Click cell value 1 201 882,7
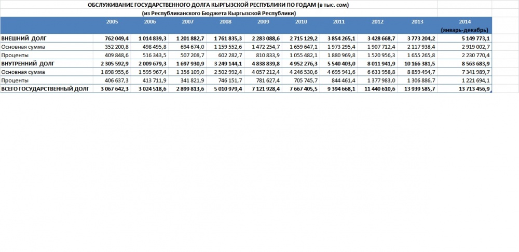This screenshot has width=519, height=252. 190,38
